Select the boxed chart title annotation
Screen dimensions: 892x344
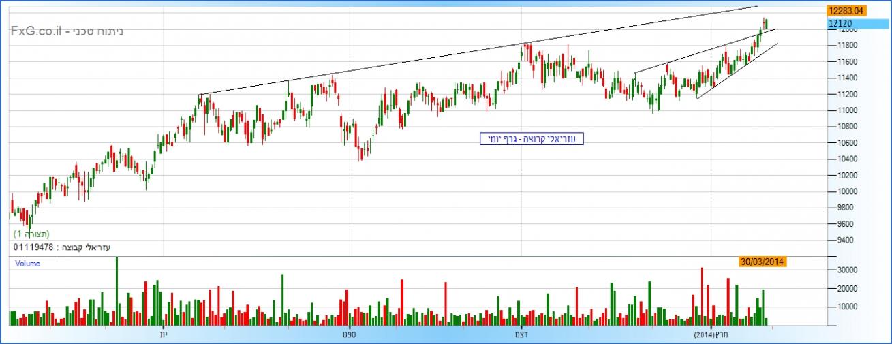(x=532, y=139)
